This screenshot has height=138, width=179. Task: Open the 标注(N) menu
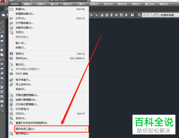(x=108, y=4)
